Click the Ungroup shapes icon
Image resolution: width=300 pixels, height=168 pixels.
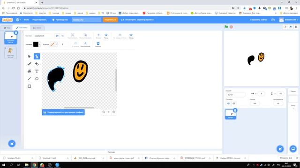pyautogui.click(x=85, y=35)
